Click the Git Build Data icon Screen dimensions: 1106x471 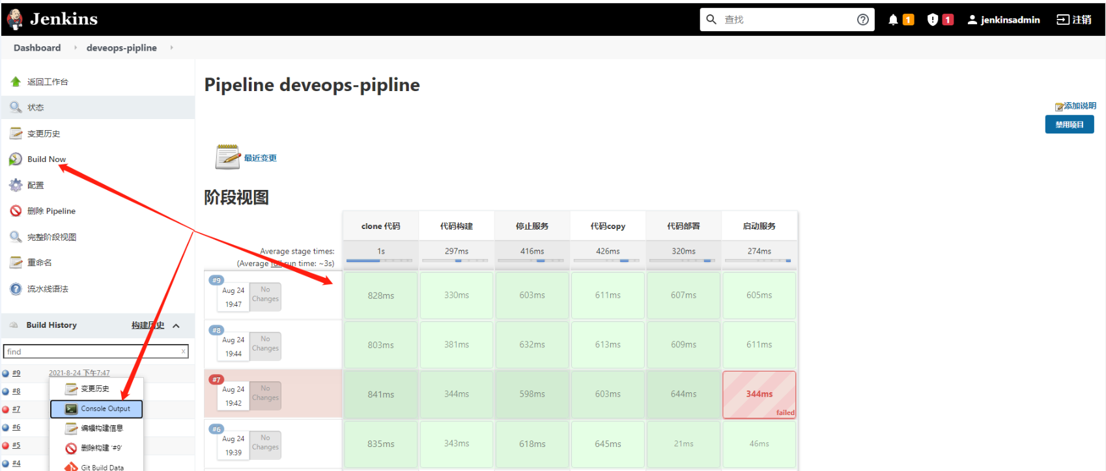coord(71,466)
